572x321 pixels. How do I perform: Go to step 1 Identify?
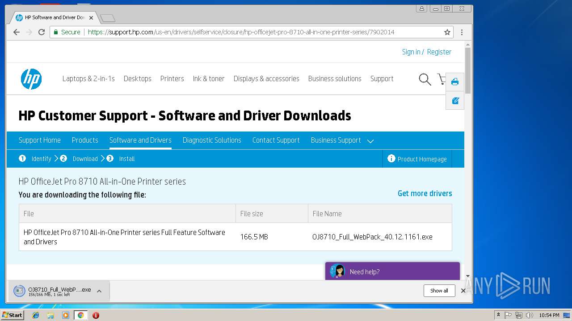click(35, 159)
